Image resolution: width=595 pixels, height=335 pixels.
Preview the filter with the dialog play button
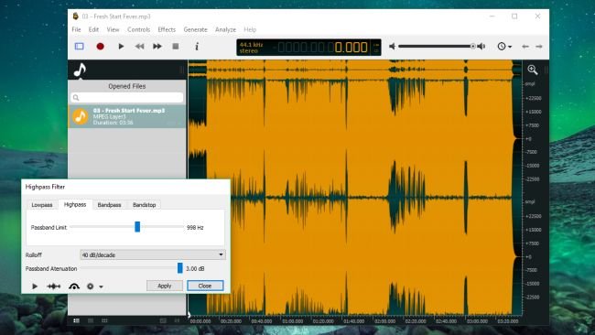35,286
